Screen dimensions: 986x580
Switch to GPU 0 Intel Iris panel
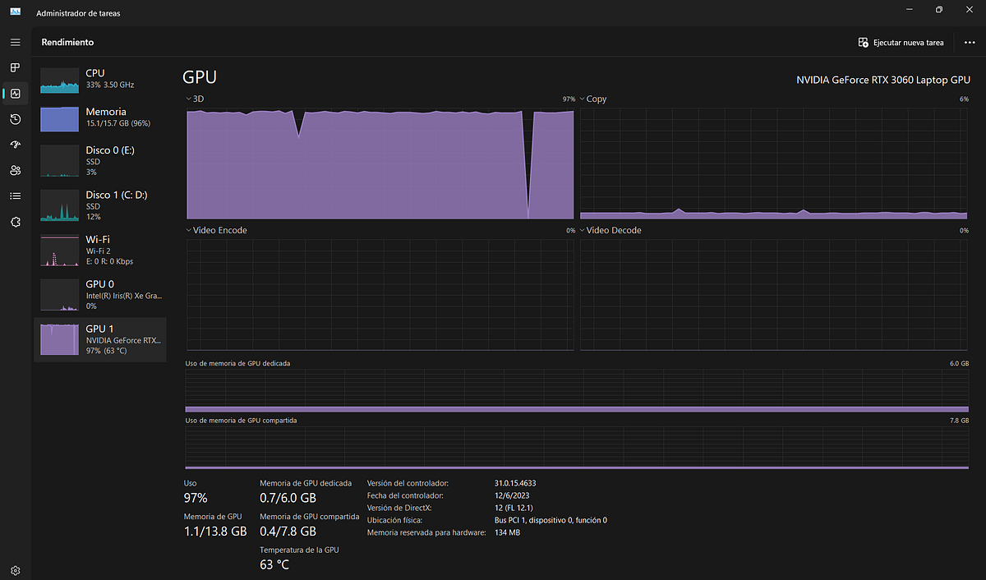(100, 295)
